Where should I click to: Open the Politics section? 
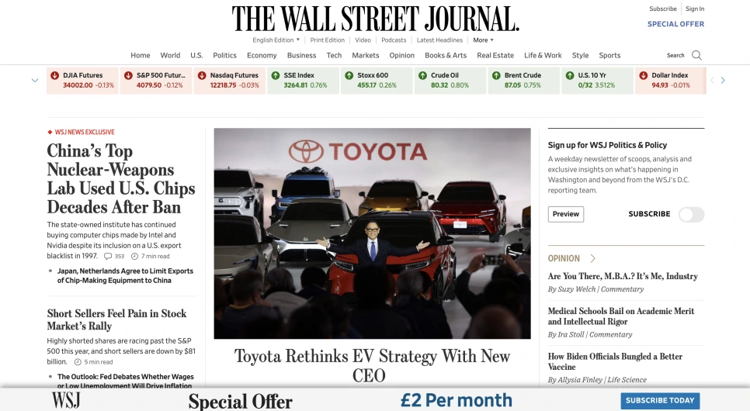225,55
